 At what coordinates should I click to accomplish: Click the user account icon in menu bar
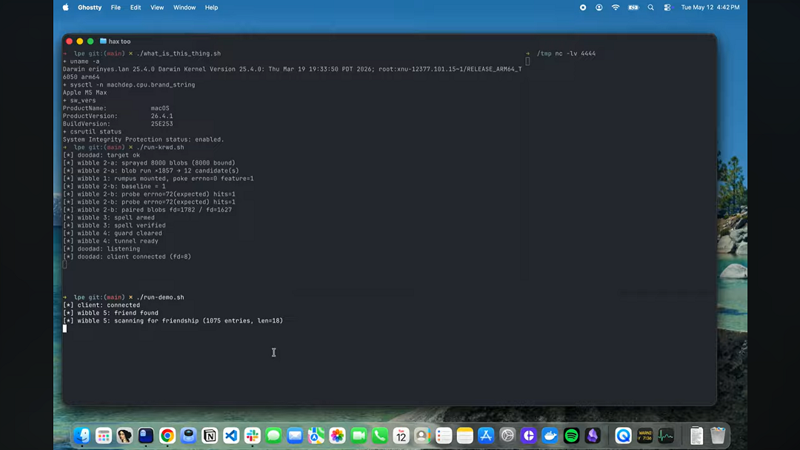click(x=599, y=7)
